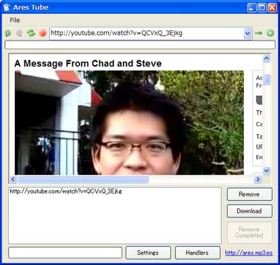280x265 pixels.
Task: Expand the URL address dropdown arrow
Action: pyautogui.click(x=248, y=33)
